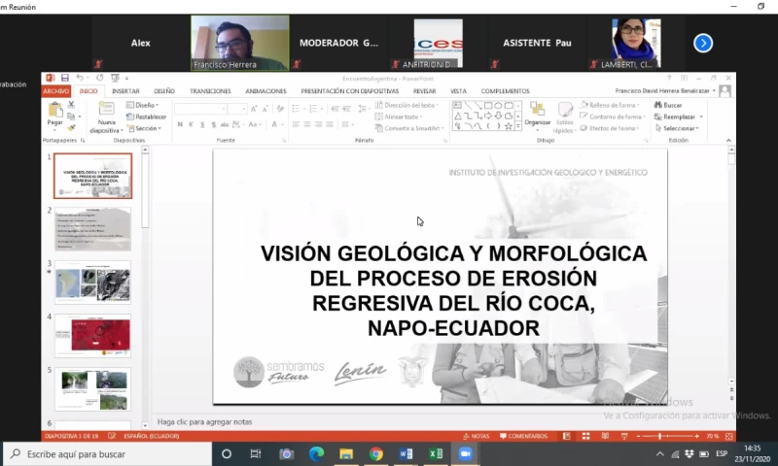Open Microsoft Edge from the taskbar
Viewport: 778px width, 466px height.
[x=317, y=453]
